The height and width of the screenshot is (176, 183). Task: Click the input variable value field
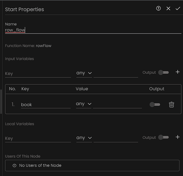(x=116, y=74)
